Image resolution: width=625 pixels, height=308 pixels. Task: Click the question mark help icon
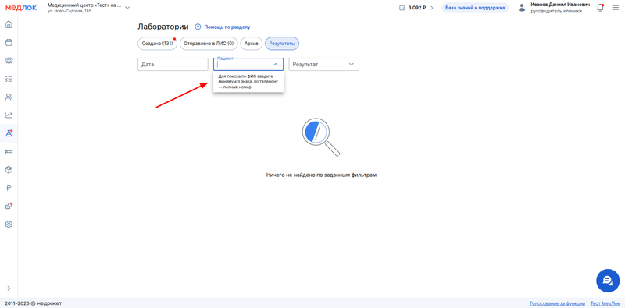198,27
